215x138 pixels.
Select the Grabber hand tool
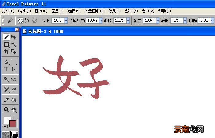[14, 110]
